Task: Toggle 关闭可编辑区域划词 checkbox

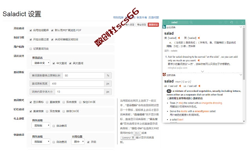Action: point(52,40)
